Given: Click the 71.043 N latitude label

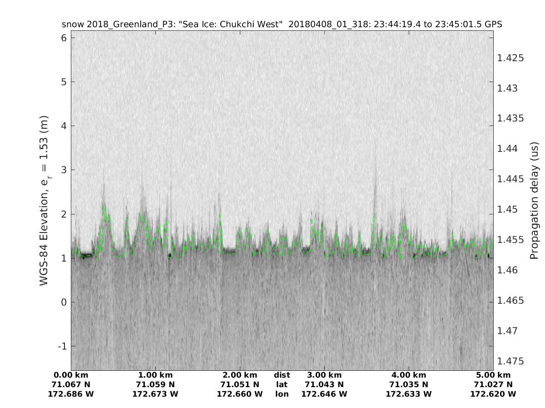Looking at the screenshot, I should tap(324, 384).
